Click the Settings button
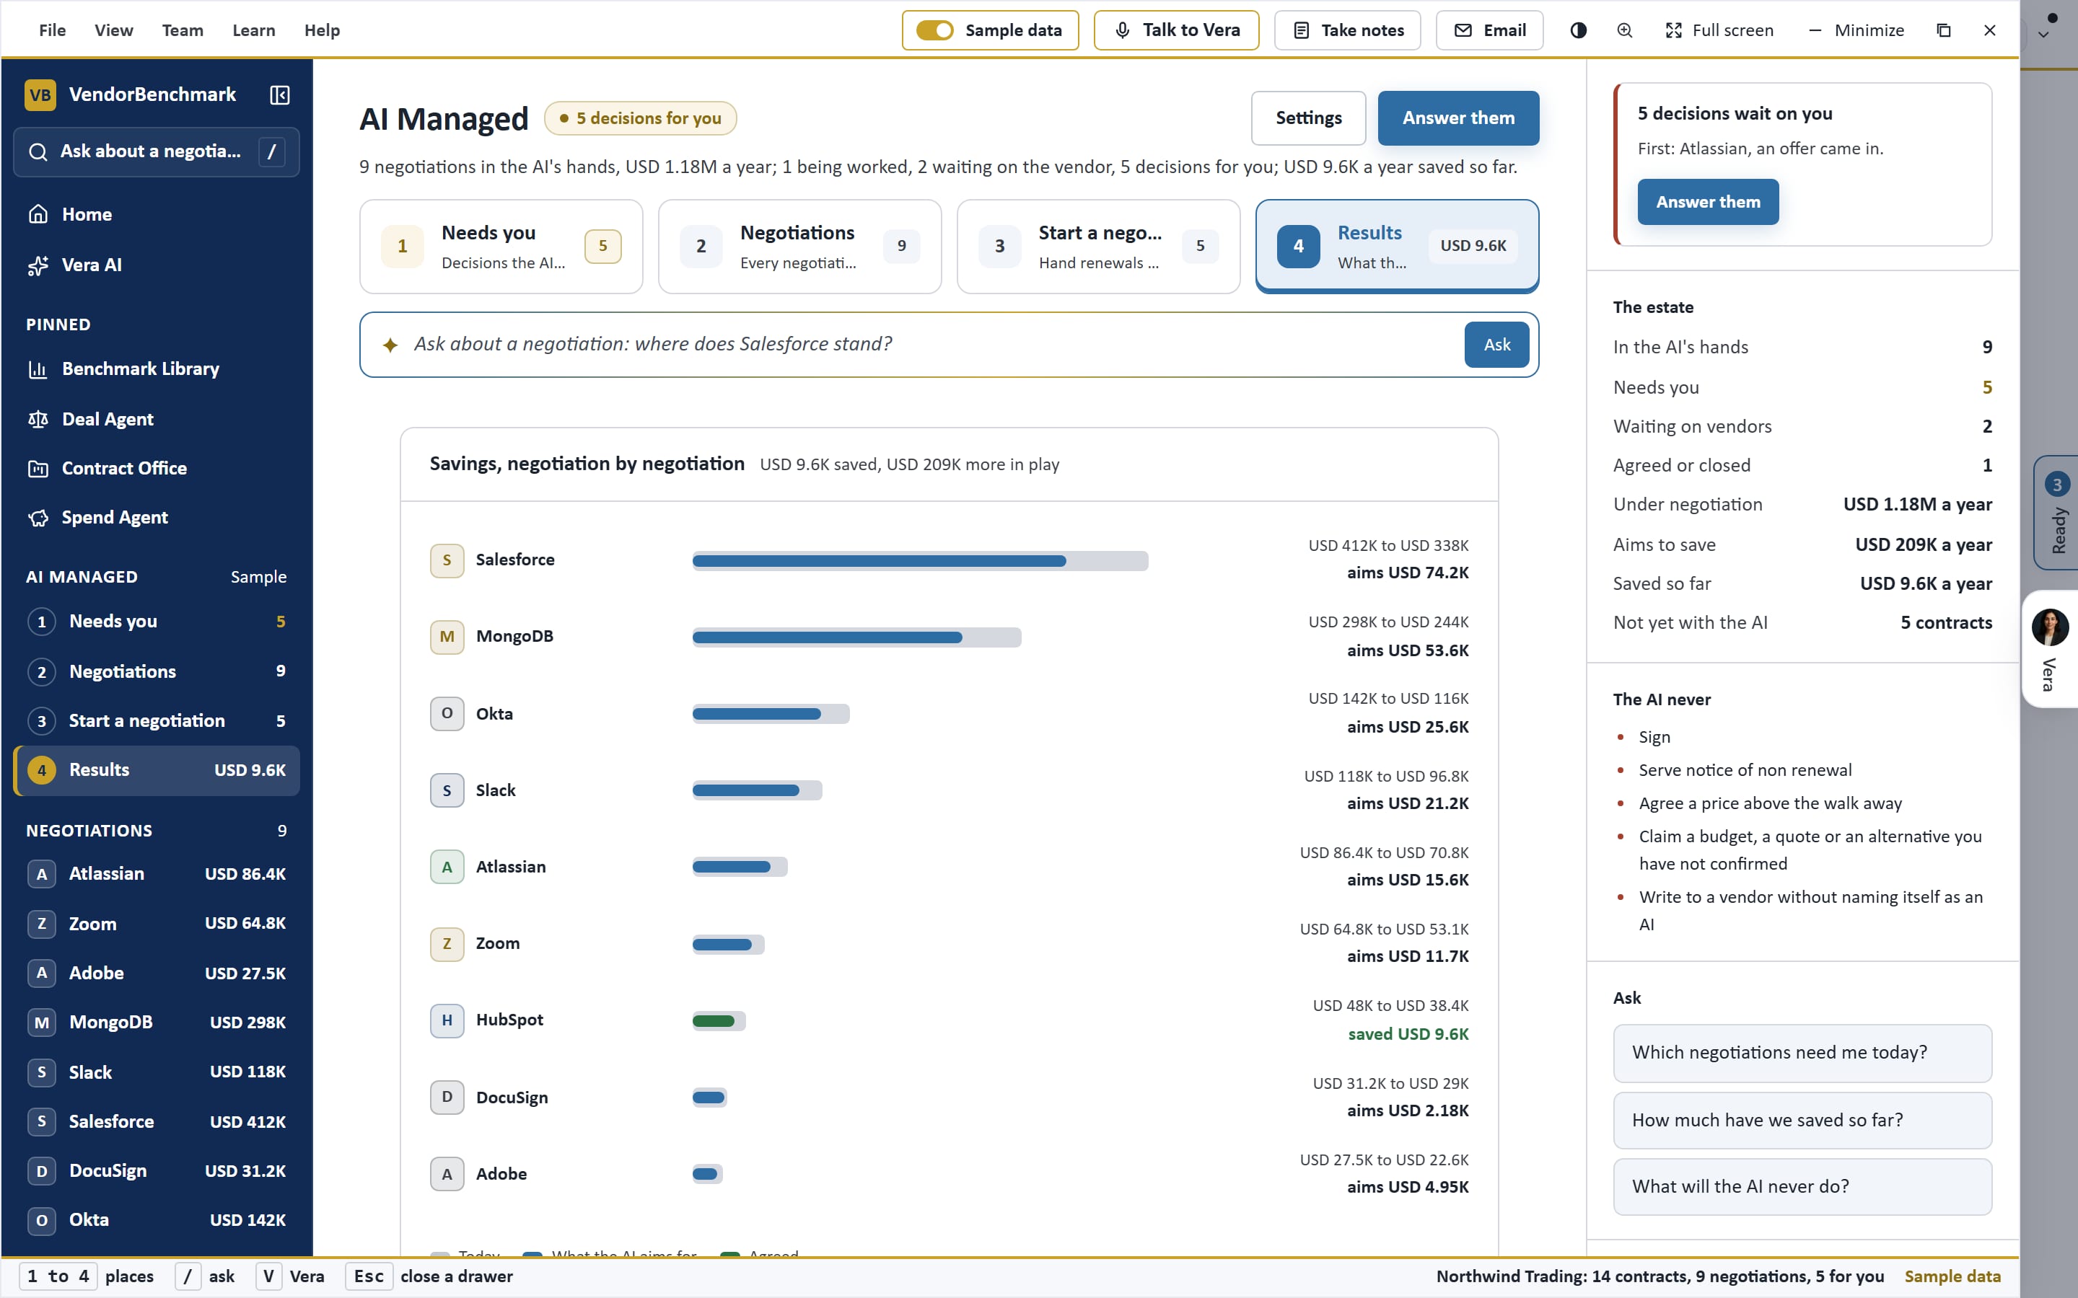This screenshot has width=2078, height=1298. (1309, 118)
